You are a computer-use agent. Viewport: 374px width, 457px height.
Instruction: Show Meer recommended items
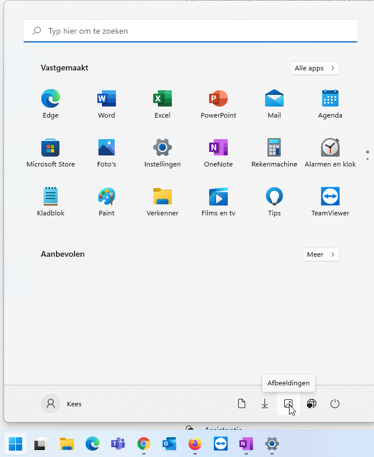click(321, 254)
